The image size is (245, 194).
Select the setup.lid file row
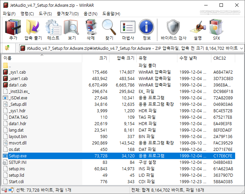coord(118,175)
